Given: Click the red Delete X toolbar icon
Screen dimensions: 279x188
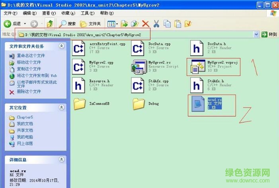Looking at the screenshot, I should 146,24.
